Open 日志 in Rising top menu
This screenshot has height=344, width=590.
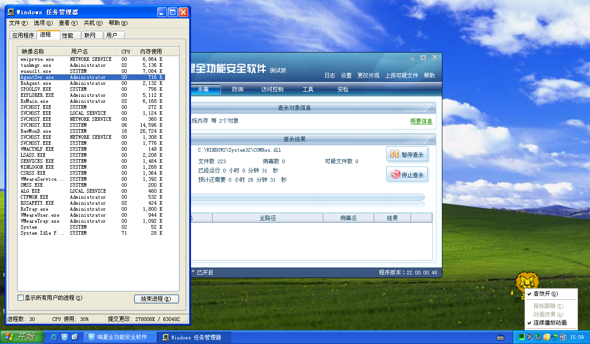(330, 76)
